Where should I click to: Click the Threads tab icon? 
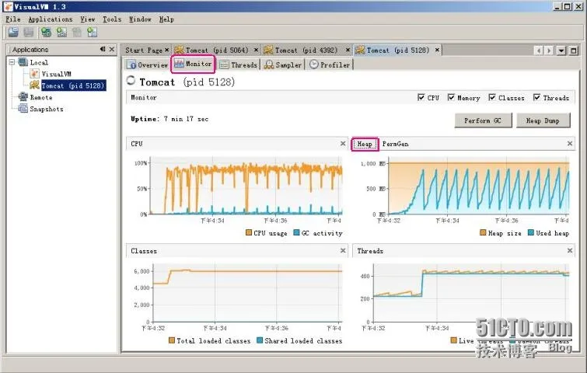pyautogui.click(x=224, y=64)
